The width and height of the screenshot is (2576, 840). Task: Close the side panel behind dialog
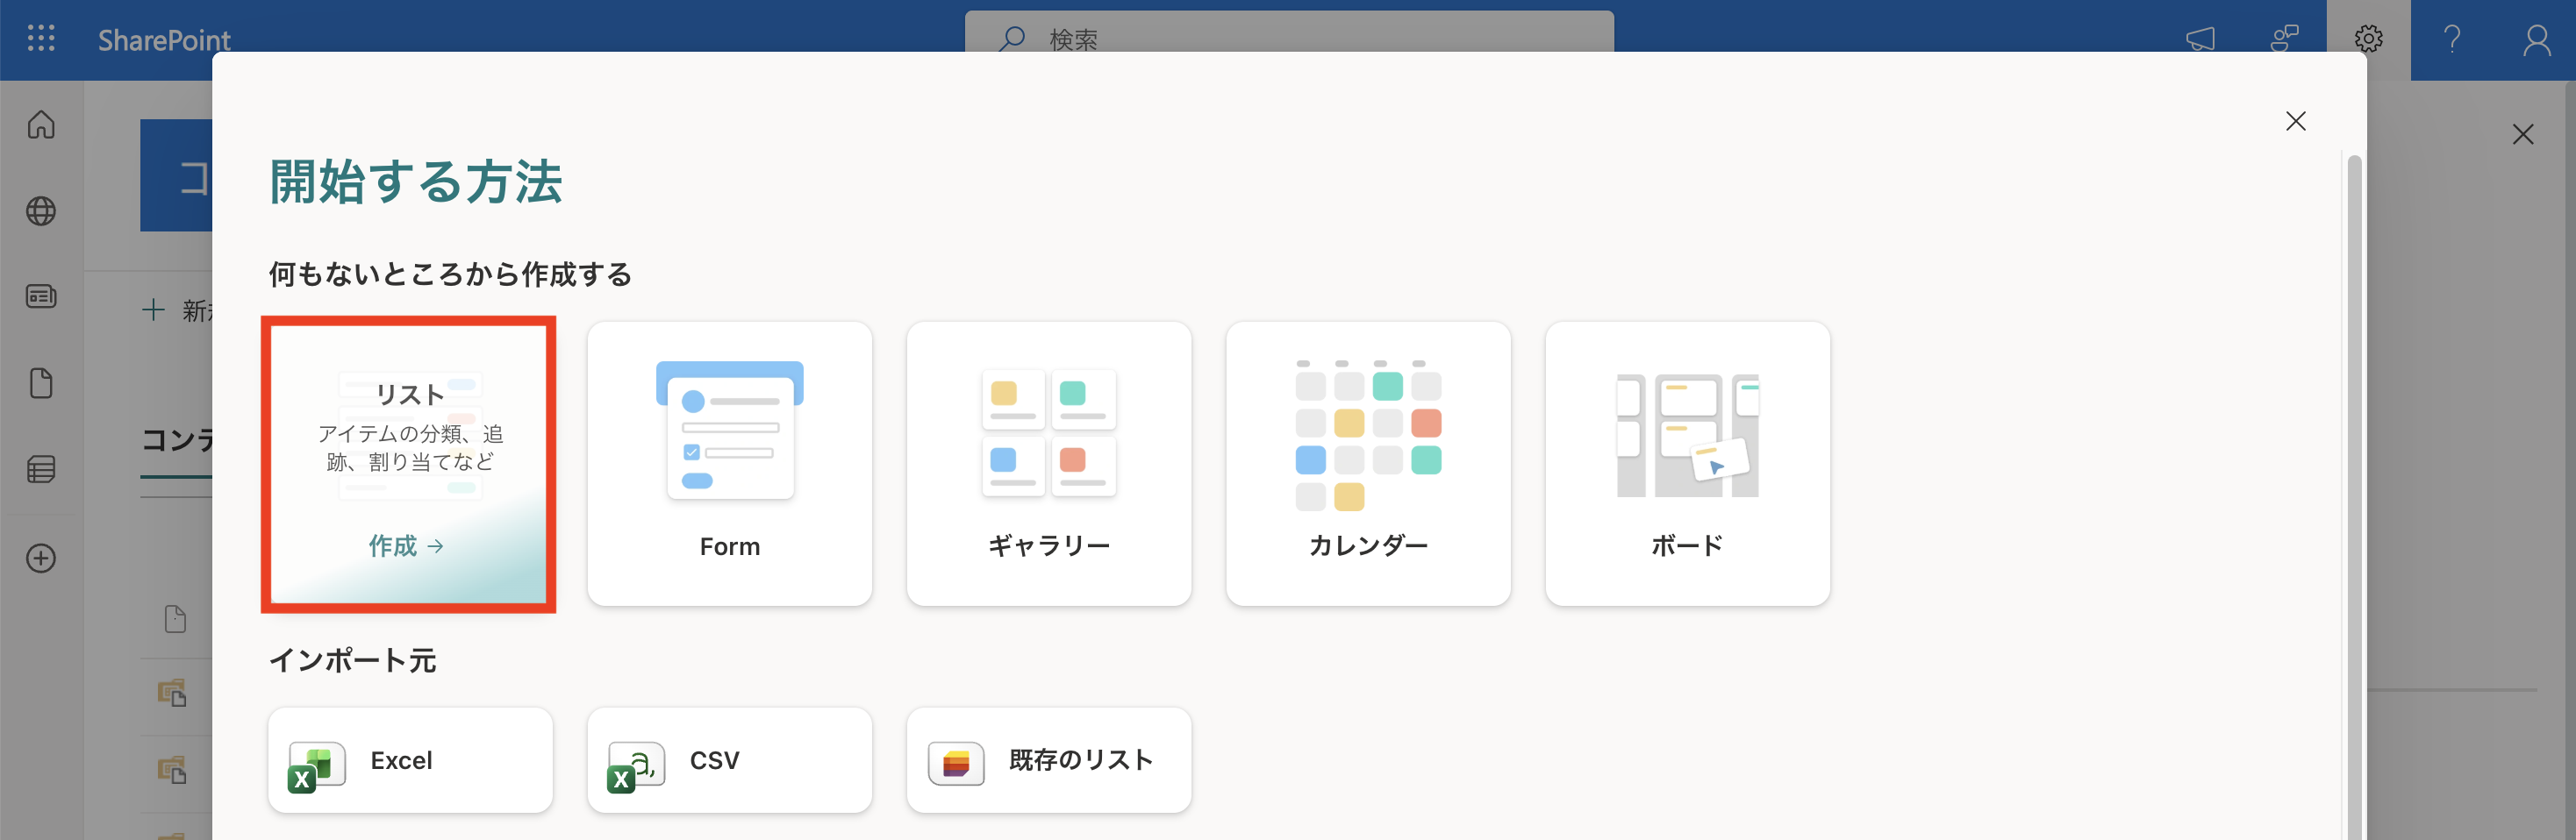pyautogui.click(x=2522, y=134)
